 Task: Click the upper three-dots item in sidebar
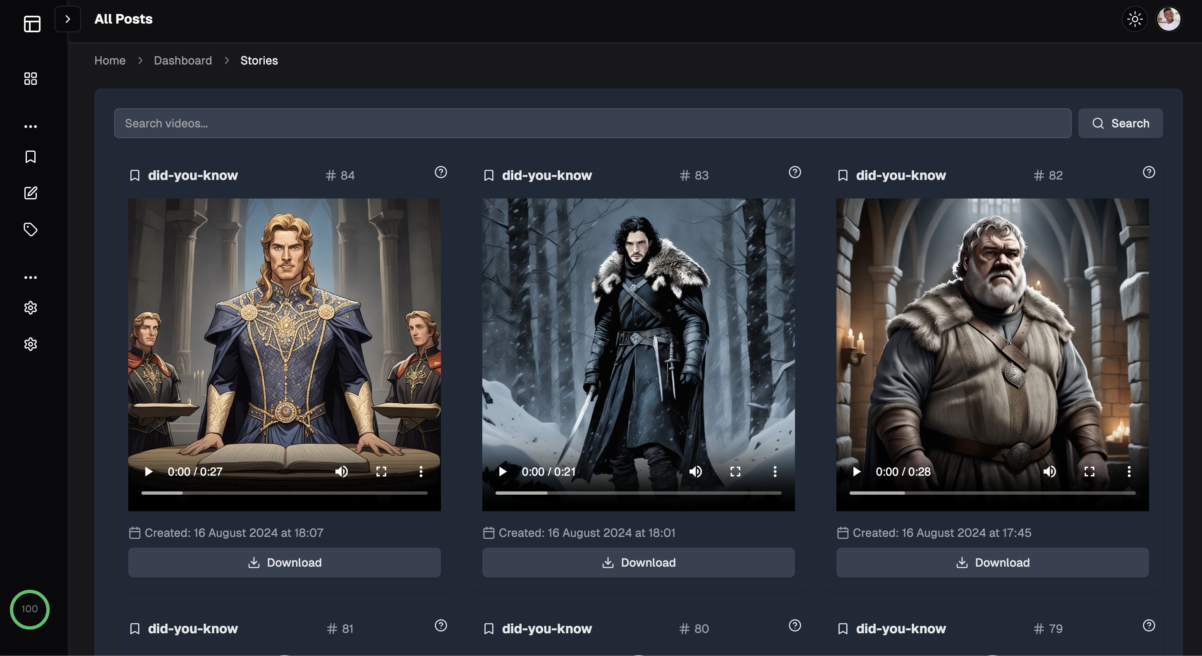point(30,127)
